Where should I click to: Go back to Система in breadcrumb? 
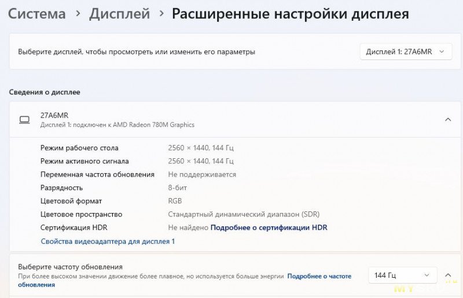37,13
